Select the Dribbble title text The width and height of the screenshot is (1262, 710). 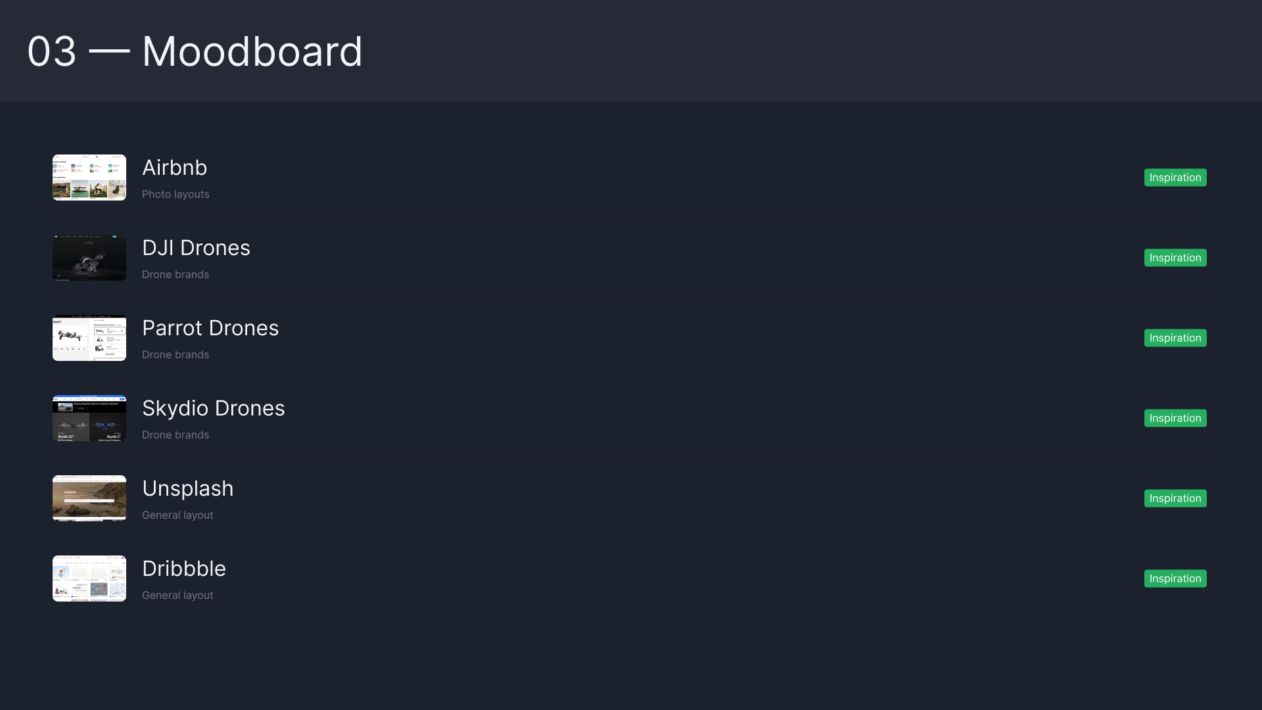click(x=184, y=569)
